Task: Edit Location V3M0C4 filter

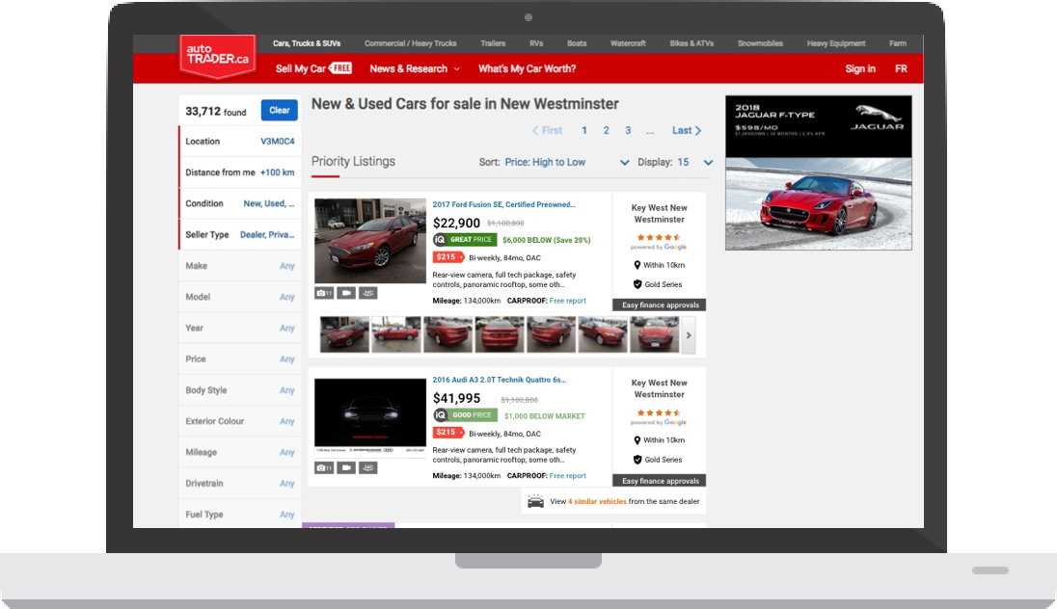Action: point(240,142)
